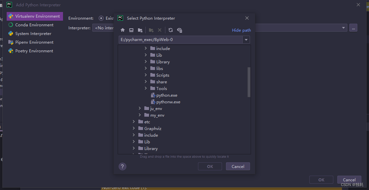369x190 pixels.
Task: Close the Select Python Interpreter dialog
Action: (247, 18)
